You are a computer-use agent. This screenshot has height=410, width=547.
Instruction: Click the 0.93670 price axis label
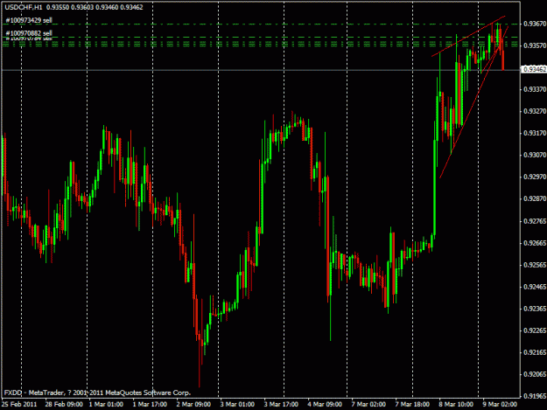click(535, 24)
